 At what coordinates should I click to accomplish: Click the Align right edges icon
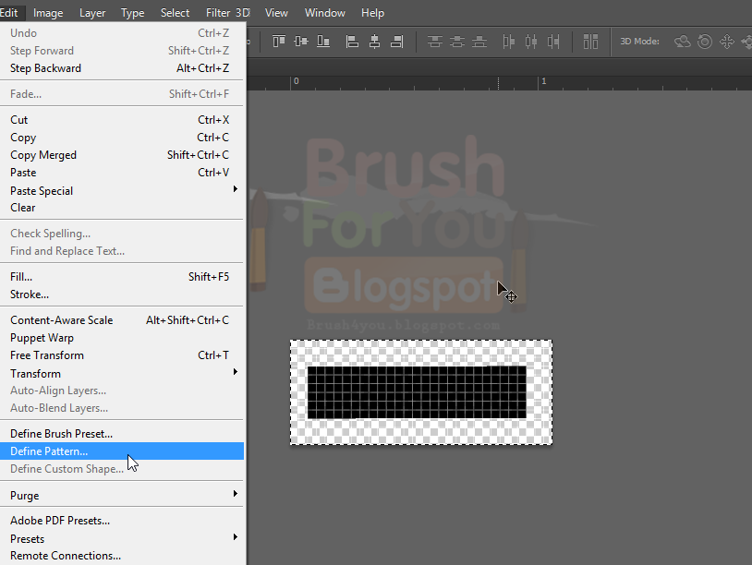(394, 42)
